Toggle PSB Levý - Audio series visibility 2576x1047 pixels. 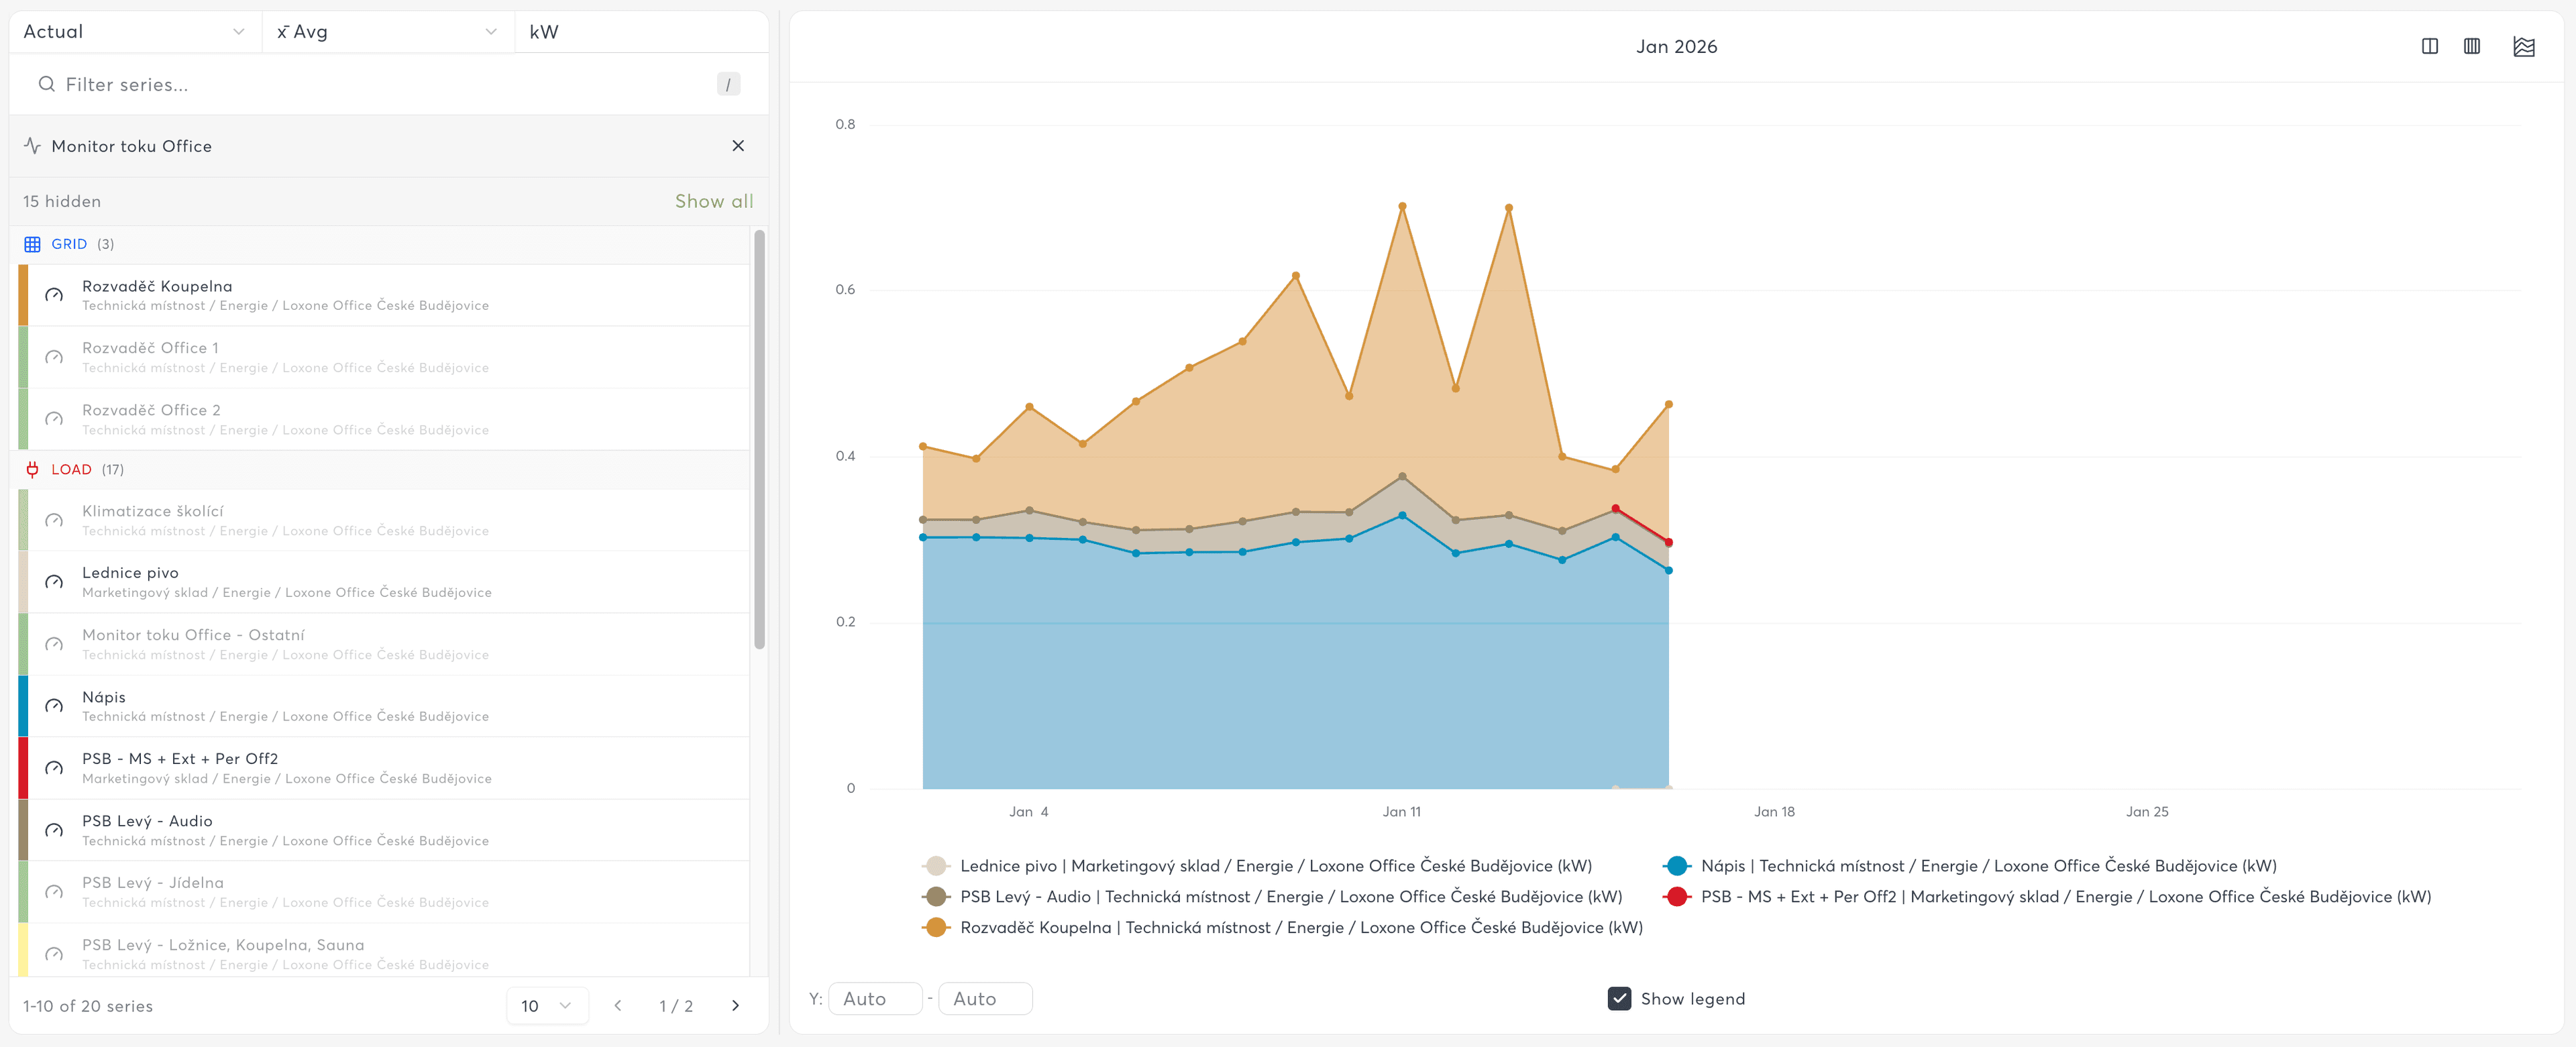click(x=384, y=830)
